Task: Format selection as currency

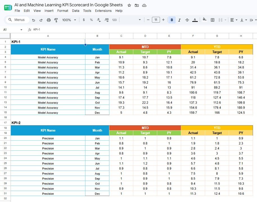Action: tap(84, 20)
